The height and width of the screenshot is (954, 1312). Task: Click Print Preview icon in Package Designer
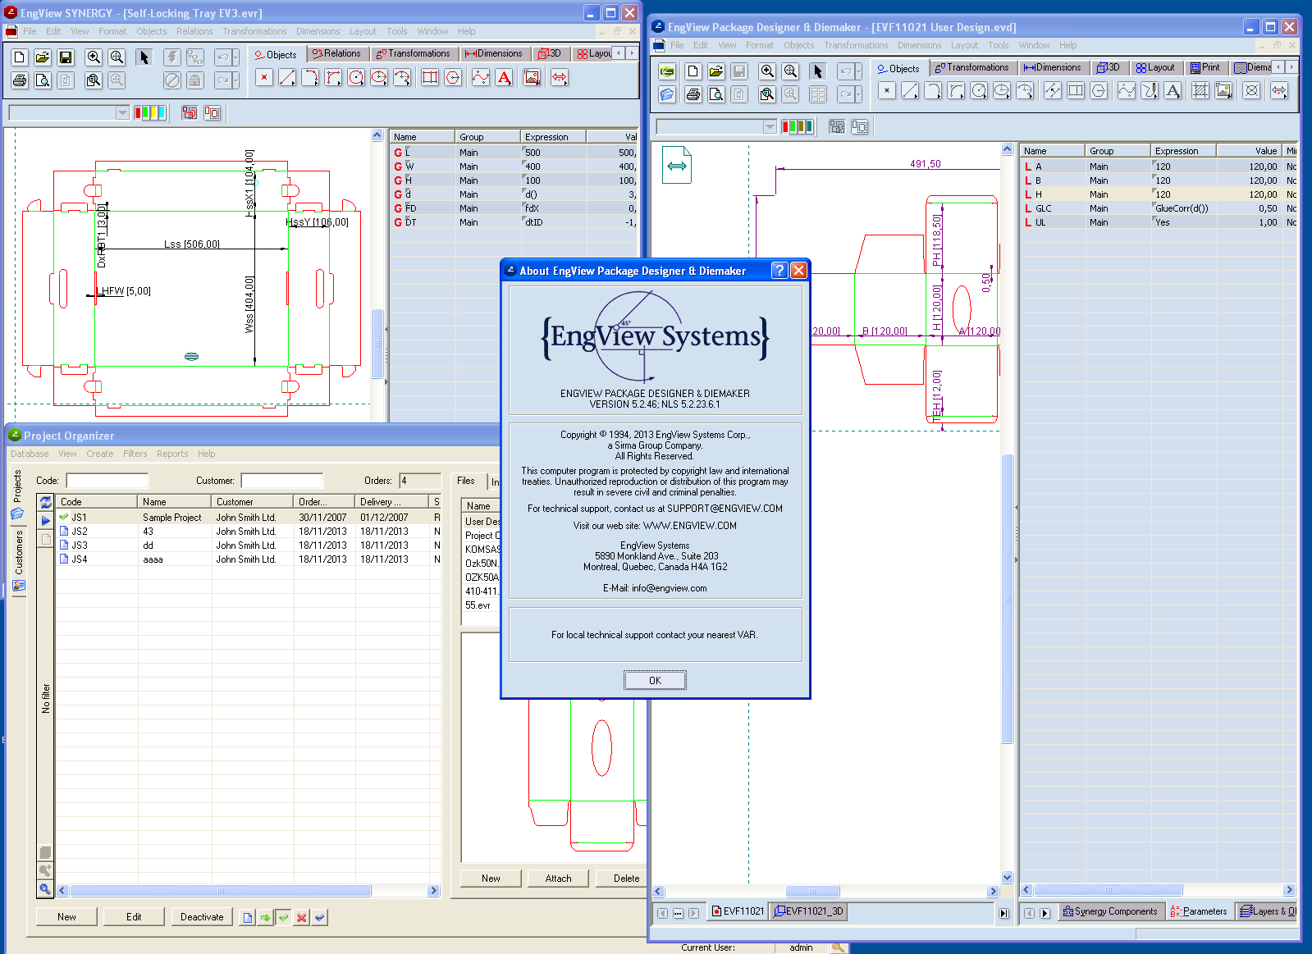(716, 94)
